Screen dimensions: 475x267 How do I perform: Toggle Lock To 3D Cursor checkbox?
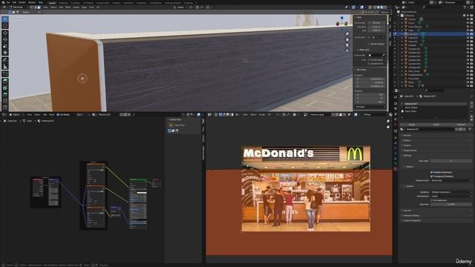(369, 60)
